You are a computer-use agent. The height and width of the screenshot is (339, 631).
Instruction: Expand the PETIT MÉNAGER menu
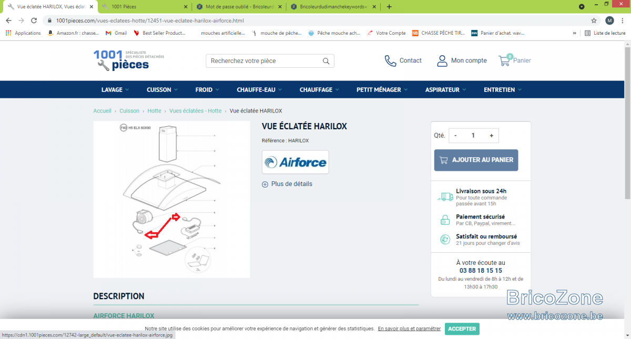pos(382,90)
